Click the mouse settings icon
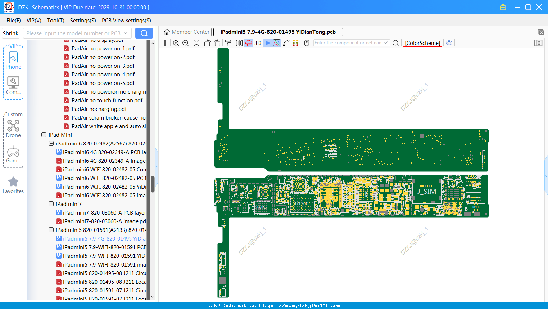This screenshot has width=548, height=309. (x=307, y=43)
